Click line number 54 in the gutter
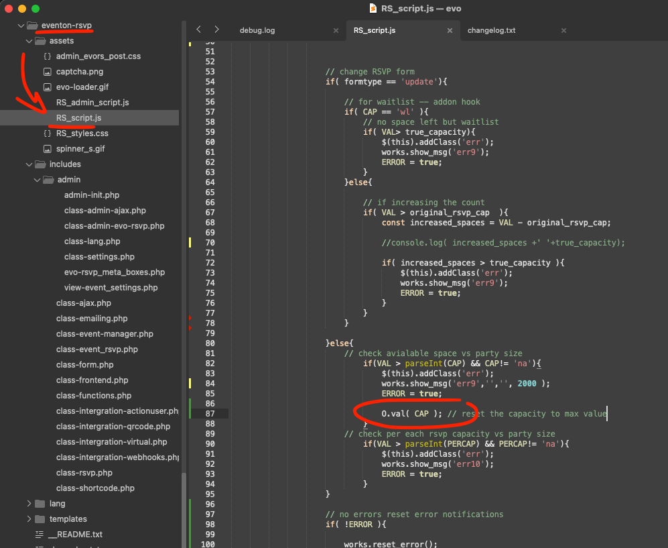The width and height of the screenshot is (668, 548). pyautogui.click(x=210, y=82)
